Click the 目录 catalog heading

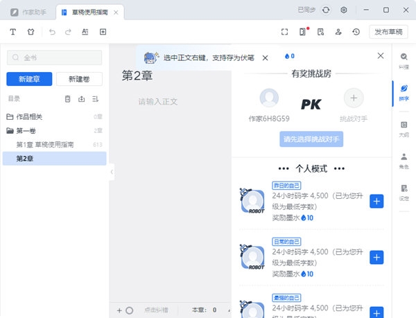pyautogui.click(x=14, y=99)
